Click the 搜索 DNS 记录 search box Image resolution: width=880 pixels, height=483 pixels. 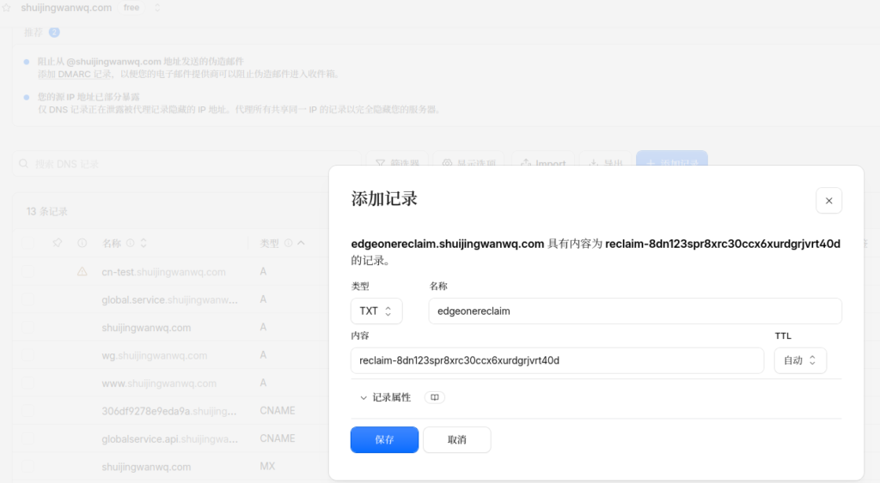(186, 164)
